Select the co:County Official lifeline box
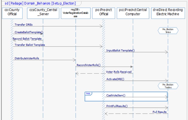 click(x=12, y=13)
